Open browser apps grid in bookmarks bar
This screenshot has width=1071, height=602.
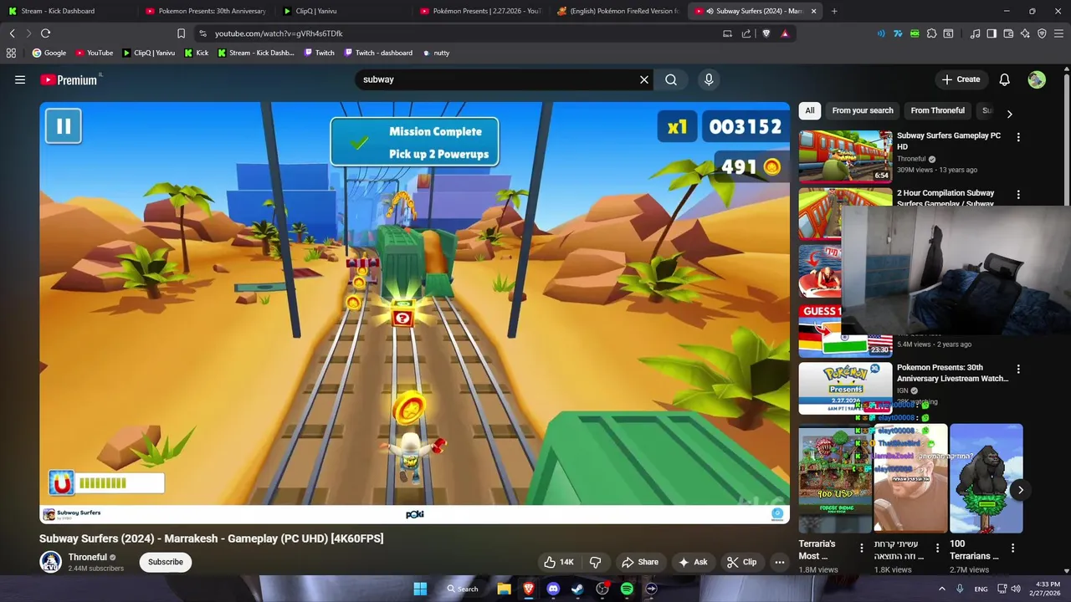[x=11, y=53]
